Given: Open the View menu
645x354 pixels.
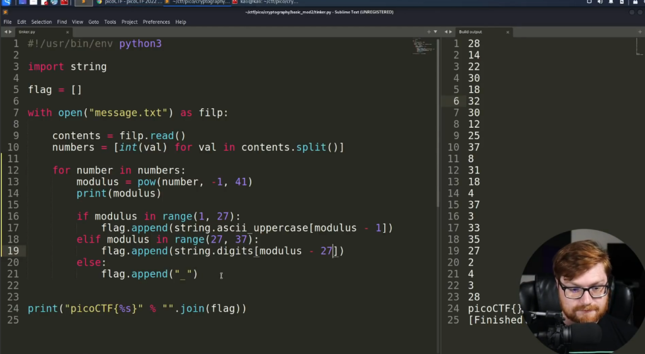Looking at the screenshot, I should 77,22.
